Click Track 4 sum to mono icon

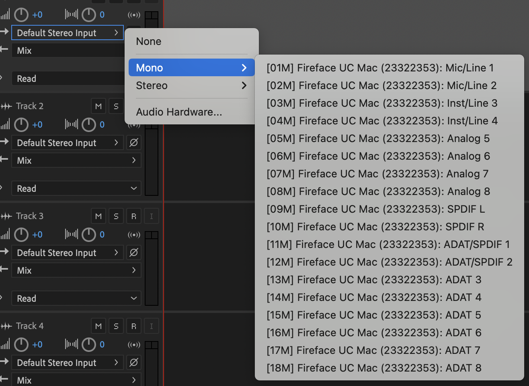134,345
